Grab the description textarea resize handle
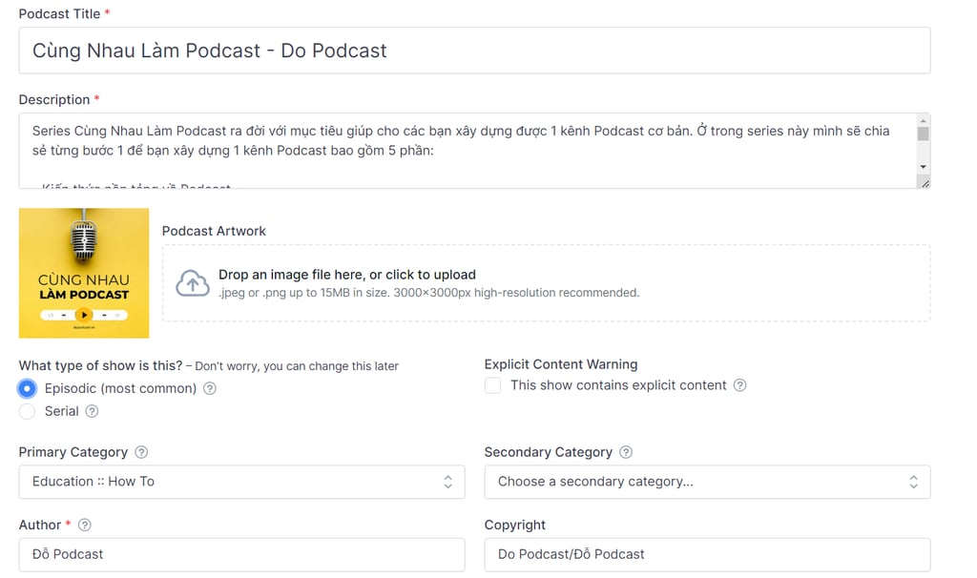The image size is (977, 578). 925,183
